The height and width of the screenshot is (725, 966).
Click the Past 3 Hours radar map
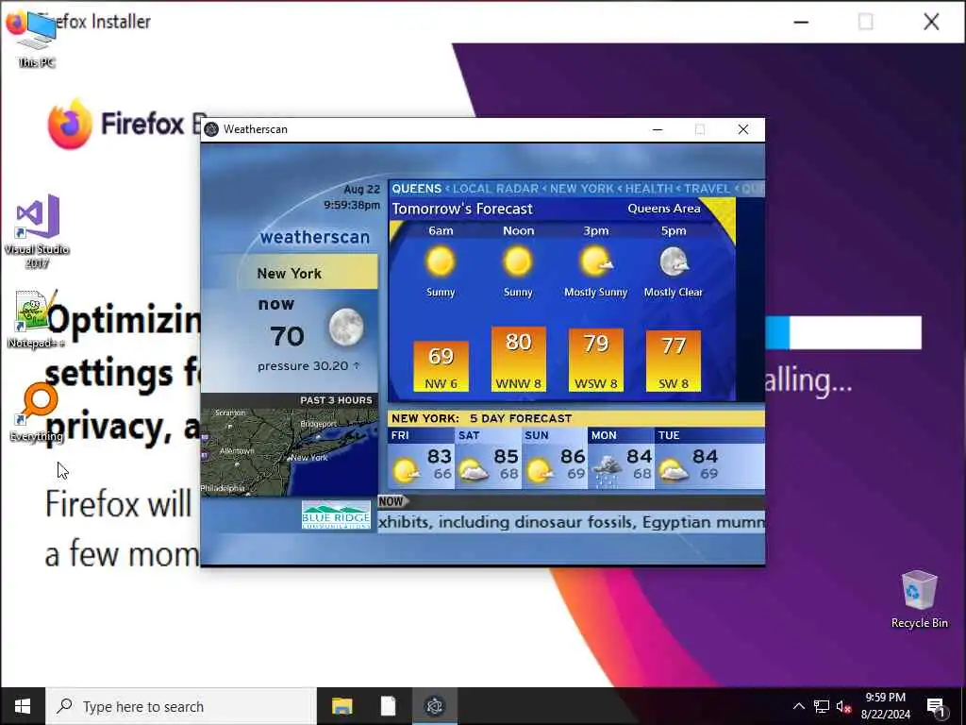[x=290, y=451]
